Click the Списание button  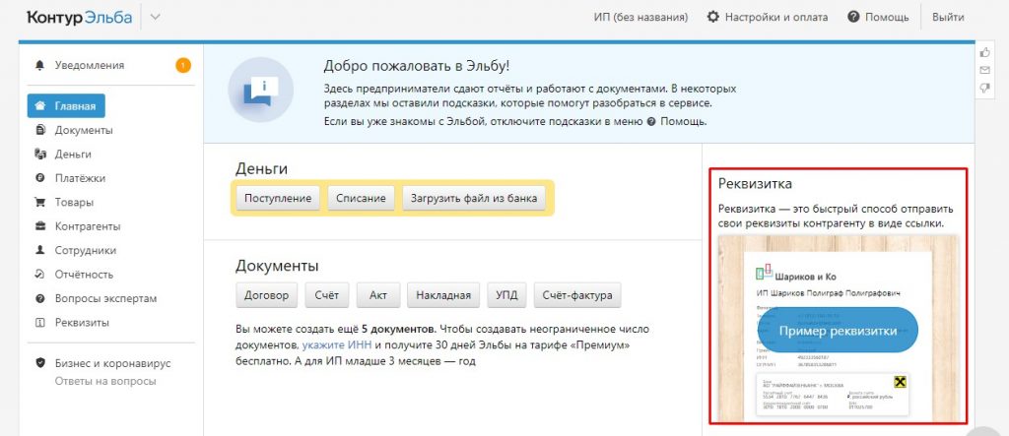361,198
